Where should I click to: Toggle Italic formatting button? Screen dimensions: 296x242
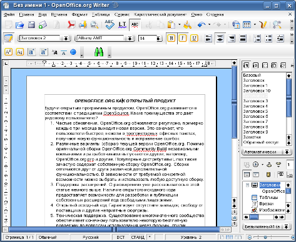(183, 38)
